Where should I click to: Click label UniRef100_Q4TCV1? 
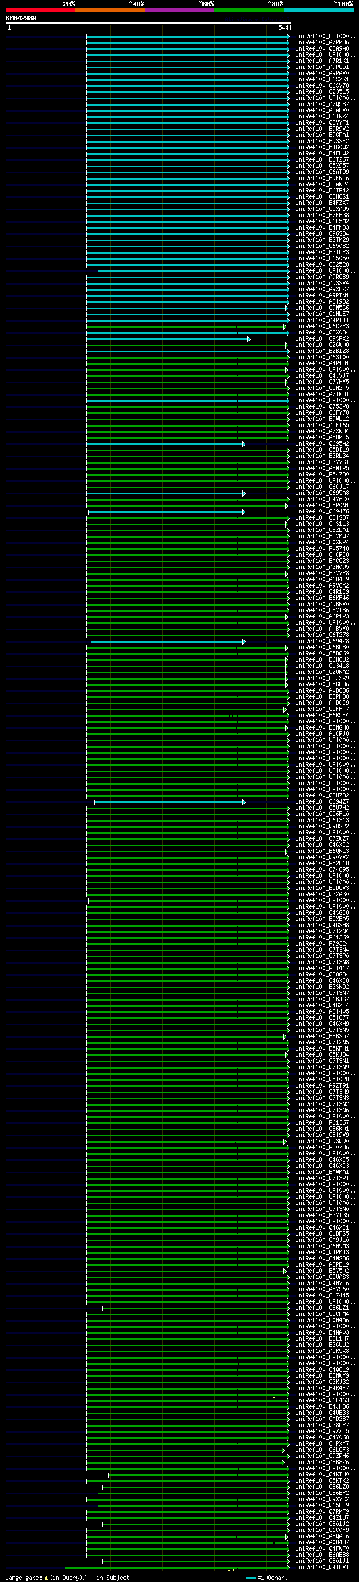[322, 1567]
